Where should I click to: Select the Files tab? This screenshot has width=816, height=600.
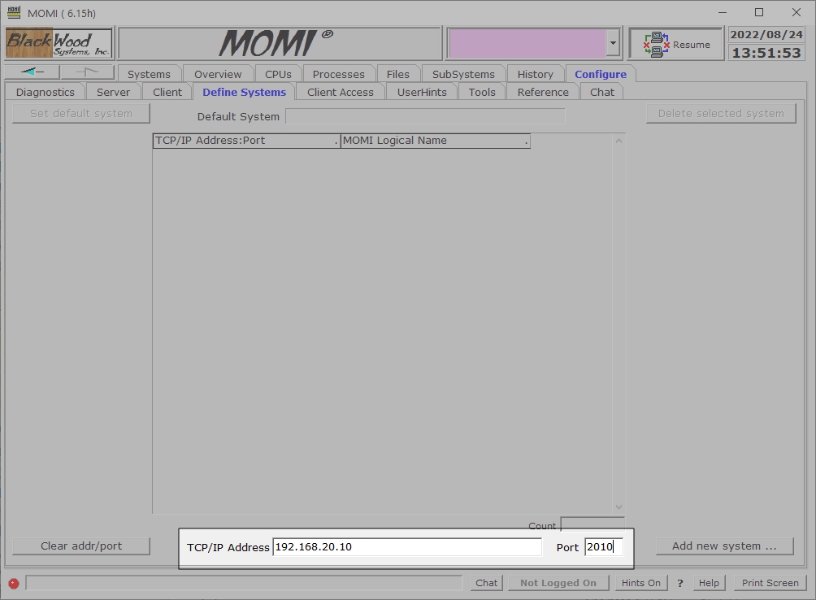(398, 75)
